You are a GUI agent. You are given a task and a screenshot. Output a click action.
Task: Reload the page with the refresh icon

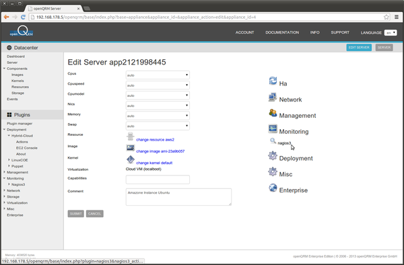pyautogui.click(x=23, y=17)
